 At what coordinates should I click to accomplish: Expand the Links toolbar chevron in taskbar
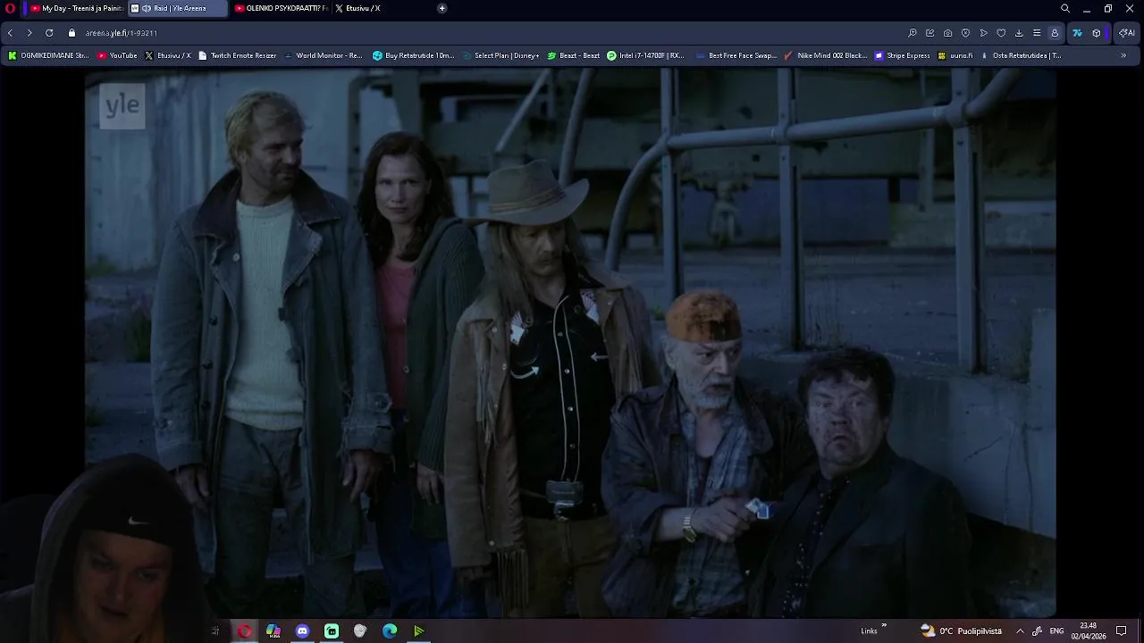[x=885, y=626]
